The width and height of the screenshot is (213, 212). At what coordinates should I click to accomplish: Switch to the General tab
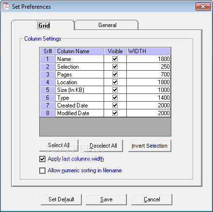pos(107,25)
